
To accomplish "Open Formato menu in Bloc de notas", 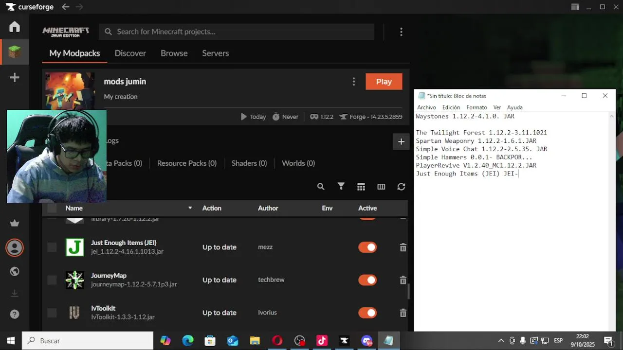I will coord(476,107).
